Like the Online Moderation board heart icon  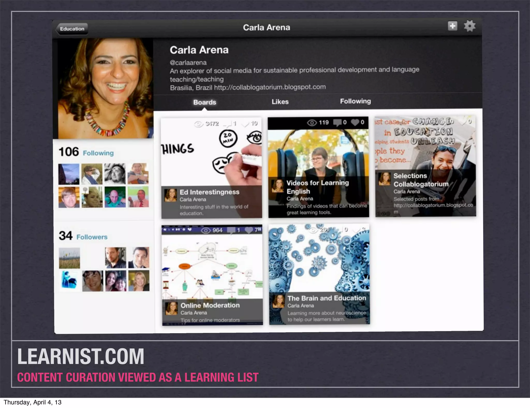click(249, 230)
